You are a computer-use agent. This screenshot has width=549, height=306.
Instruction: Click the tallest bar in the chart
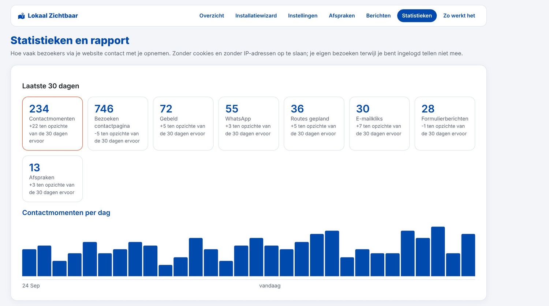point(438,252)
